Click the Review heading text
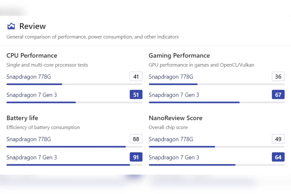 point(32,26)
